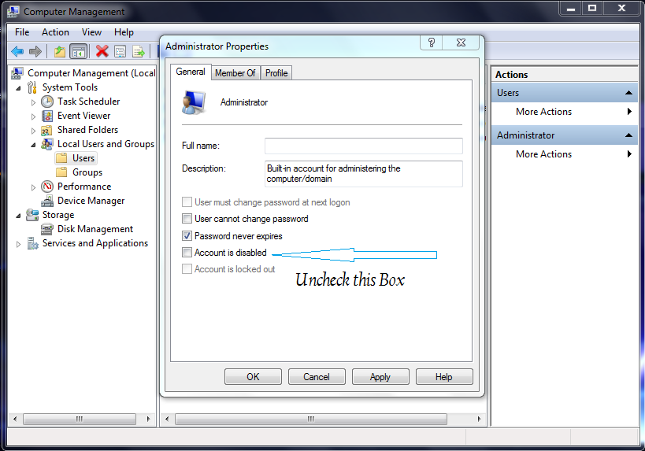Toggle Account is disabled checkbox
Image resolution: width=645 pixels, height=451 pixels.
pyautogui.click(x=187, y=253)
